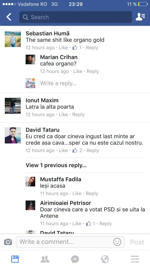Click the likes thumbs-up on David Tataru's comment

[x=77, y=150]
